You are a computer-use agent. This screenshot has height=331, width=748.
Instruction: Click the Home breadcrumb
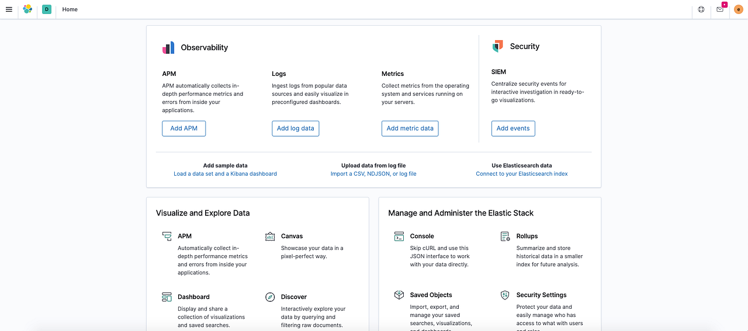tap(70, 9)
